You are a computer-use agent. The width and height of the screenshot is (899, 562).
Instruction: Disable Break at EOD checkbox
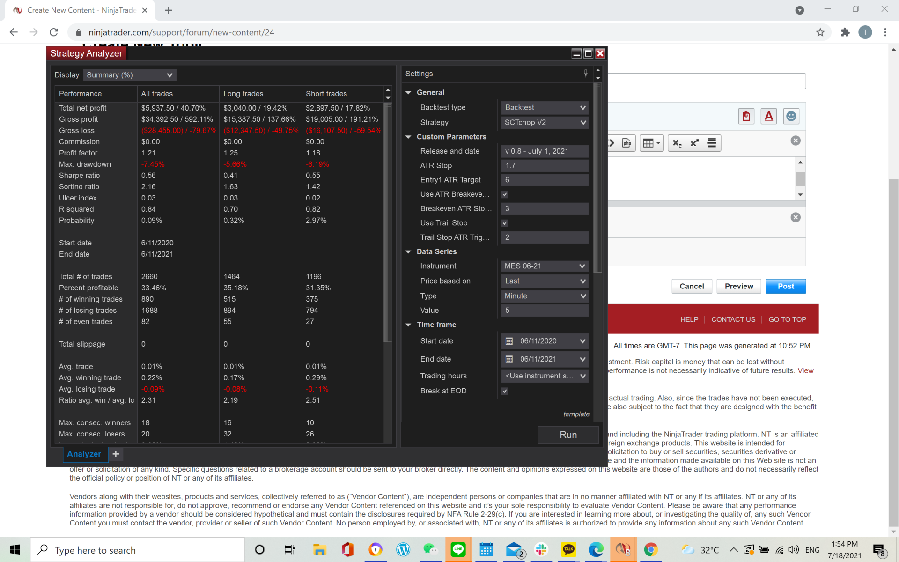coord(505,391)
